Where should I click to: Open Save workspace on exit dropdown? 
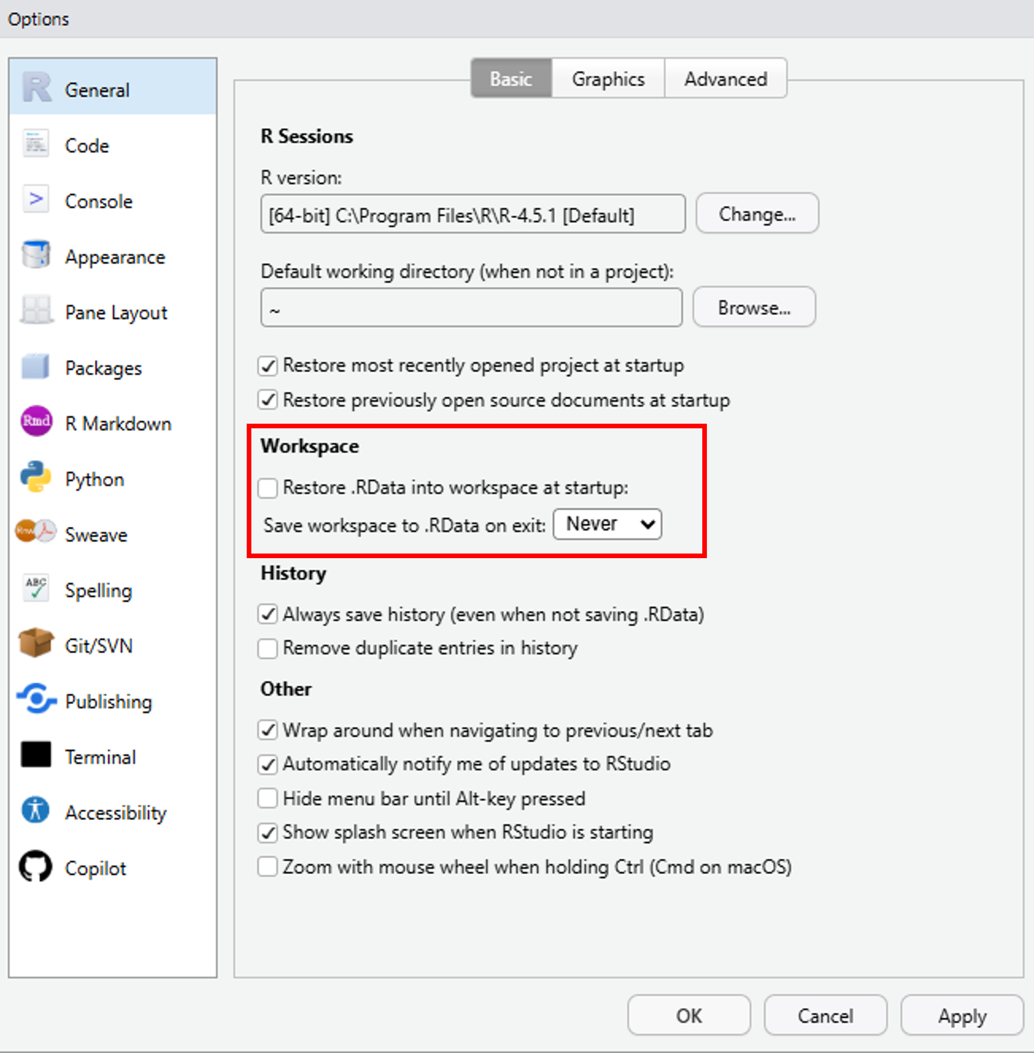click(607, 524)
